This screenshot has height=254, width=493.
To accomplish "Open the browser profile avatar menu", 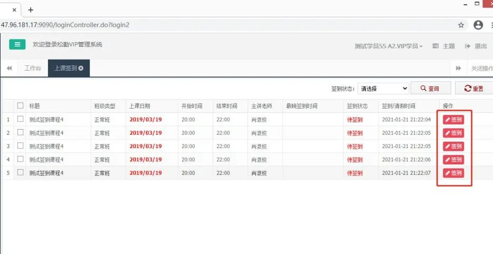I will pos(478,25).
